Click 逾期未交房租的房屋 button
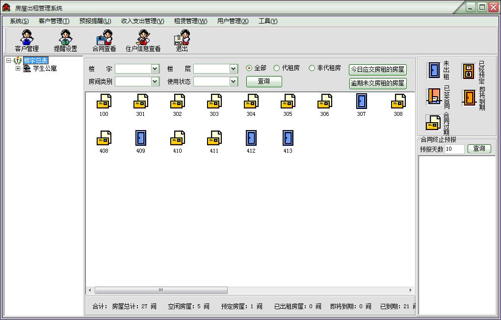This screenshot has height=320, width=501. click(378, 83)
